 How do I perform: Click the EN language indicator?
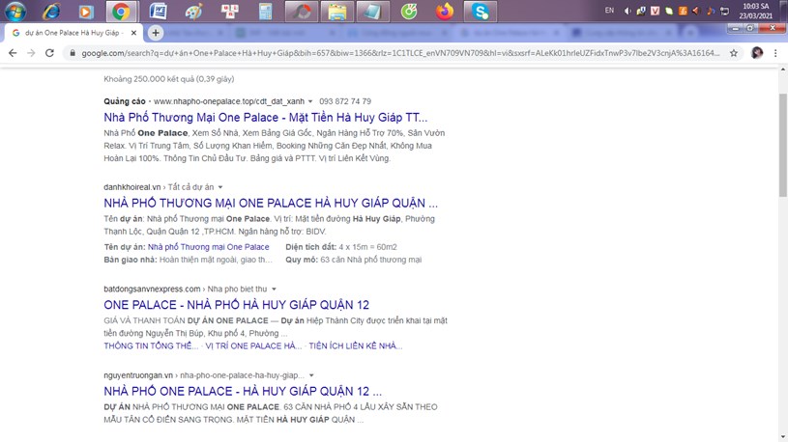(x=609, y=10)
